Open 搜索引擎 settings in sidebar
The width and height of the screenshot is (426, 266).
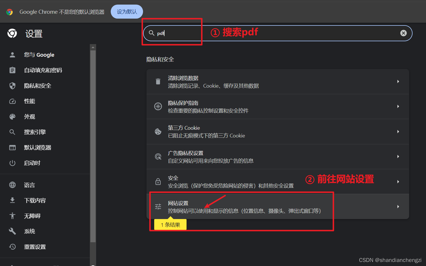point(35,132)
